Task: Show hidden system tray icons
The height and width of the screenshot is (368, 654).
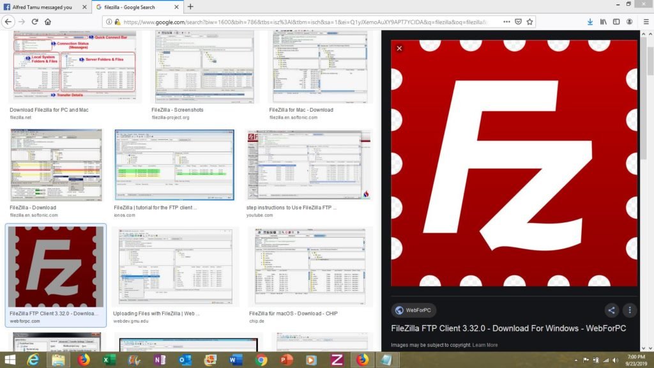Action: tap(576, 360)
